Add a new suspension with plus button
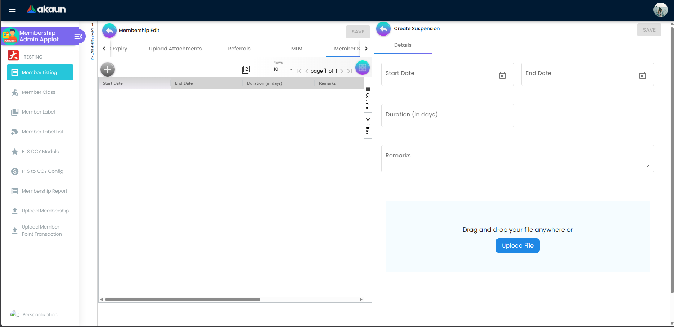This screenshot has height=327, width=674. pos(108,69)
